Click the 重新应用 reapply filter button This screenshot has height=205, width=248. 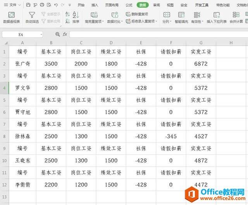click(51, 21)
